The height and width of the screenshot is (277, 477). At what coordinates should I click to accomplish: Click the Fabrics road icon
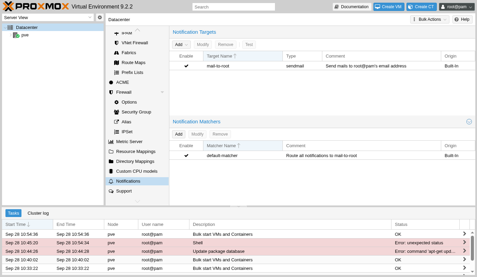pos(117,53)
